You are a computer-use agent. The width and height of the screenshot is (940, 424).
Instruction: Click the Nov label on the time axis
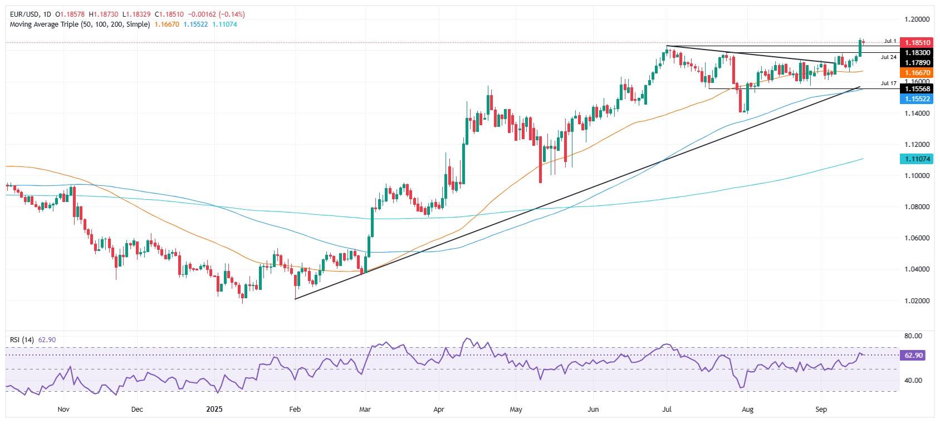pos(63,410)
